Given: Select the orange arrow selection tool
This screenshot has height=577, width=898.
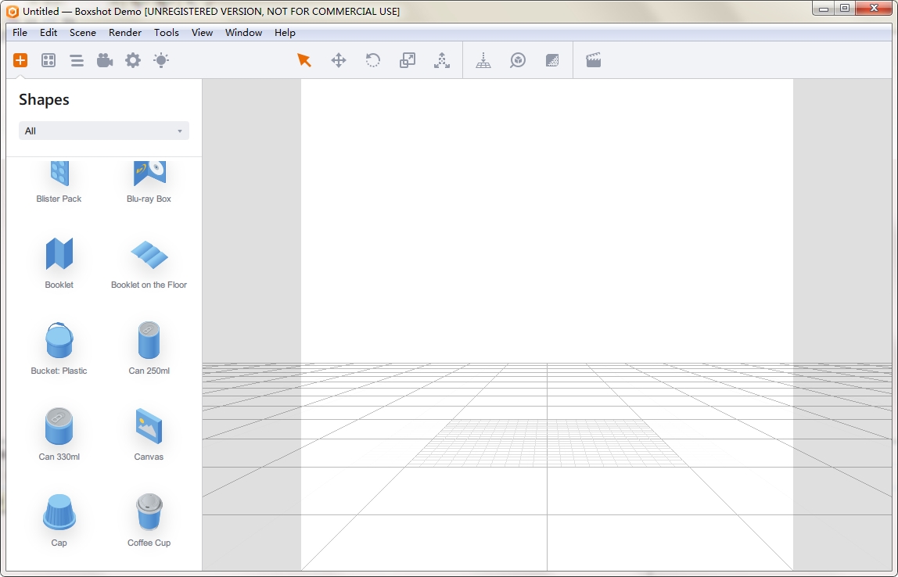Looking at the screenshot, I should point(304,60).
